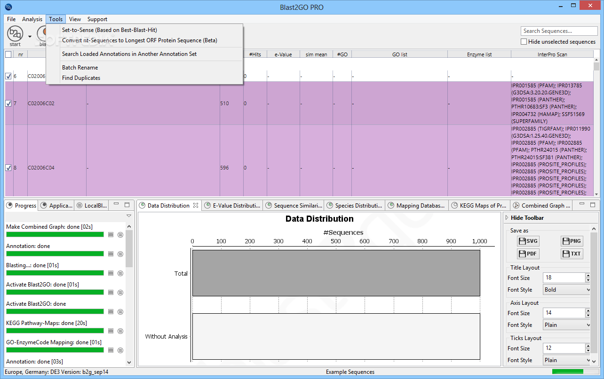Viewport: 604px width, 379px height.
Task: Maximize the chart tabs panel
Action: (x=592, y=205)
